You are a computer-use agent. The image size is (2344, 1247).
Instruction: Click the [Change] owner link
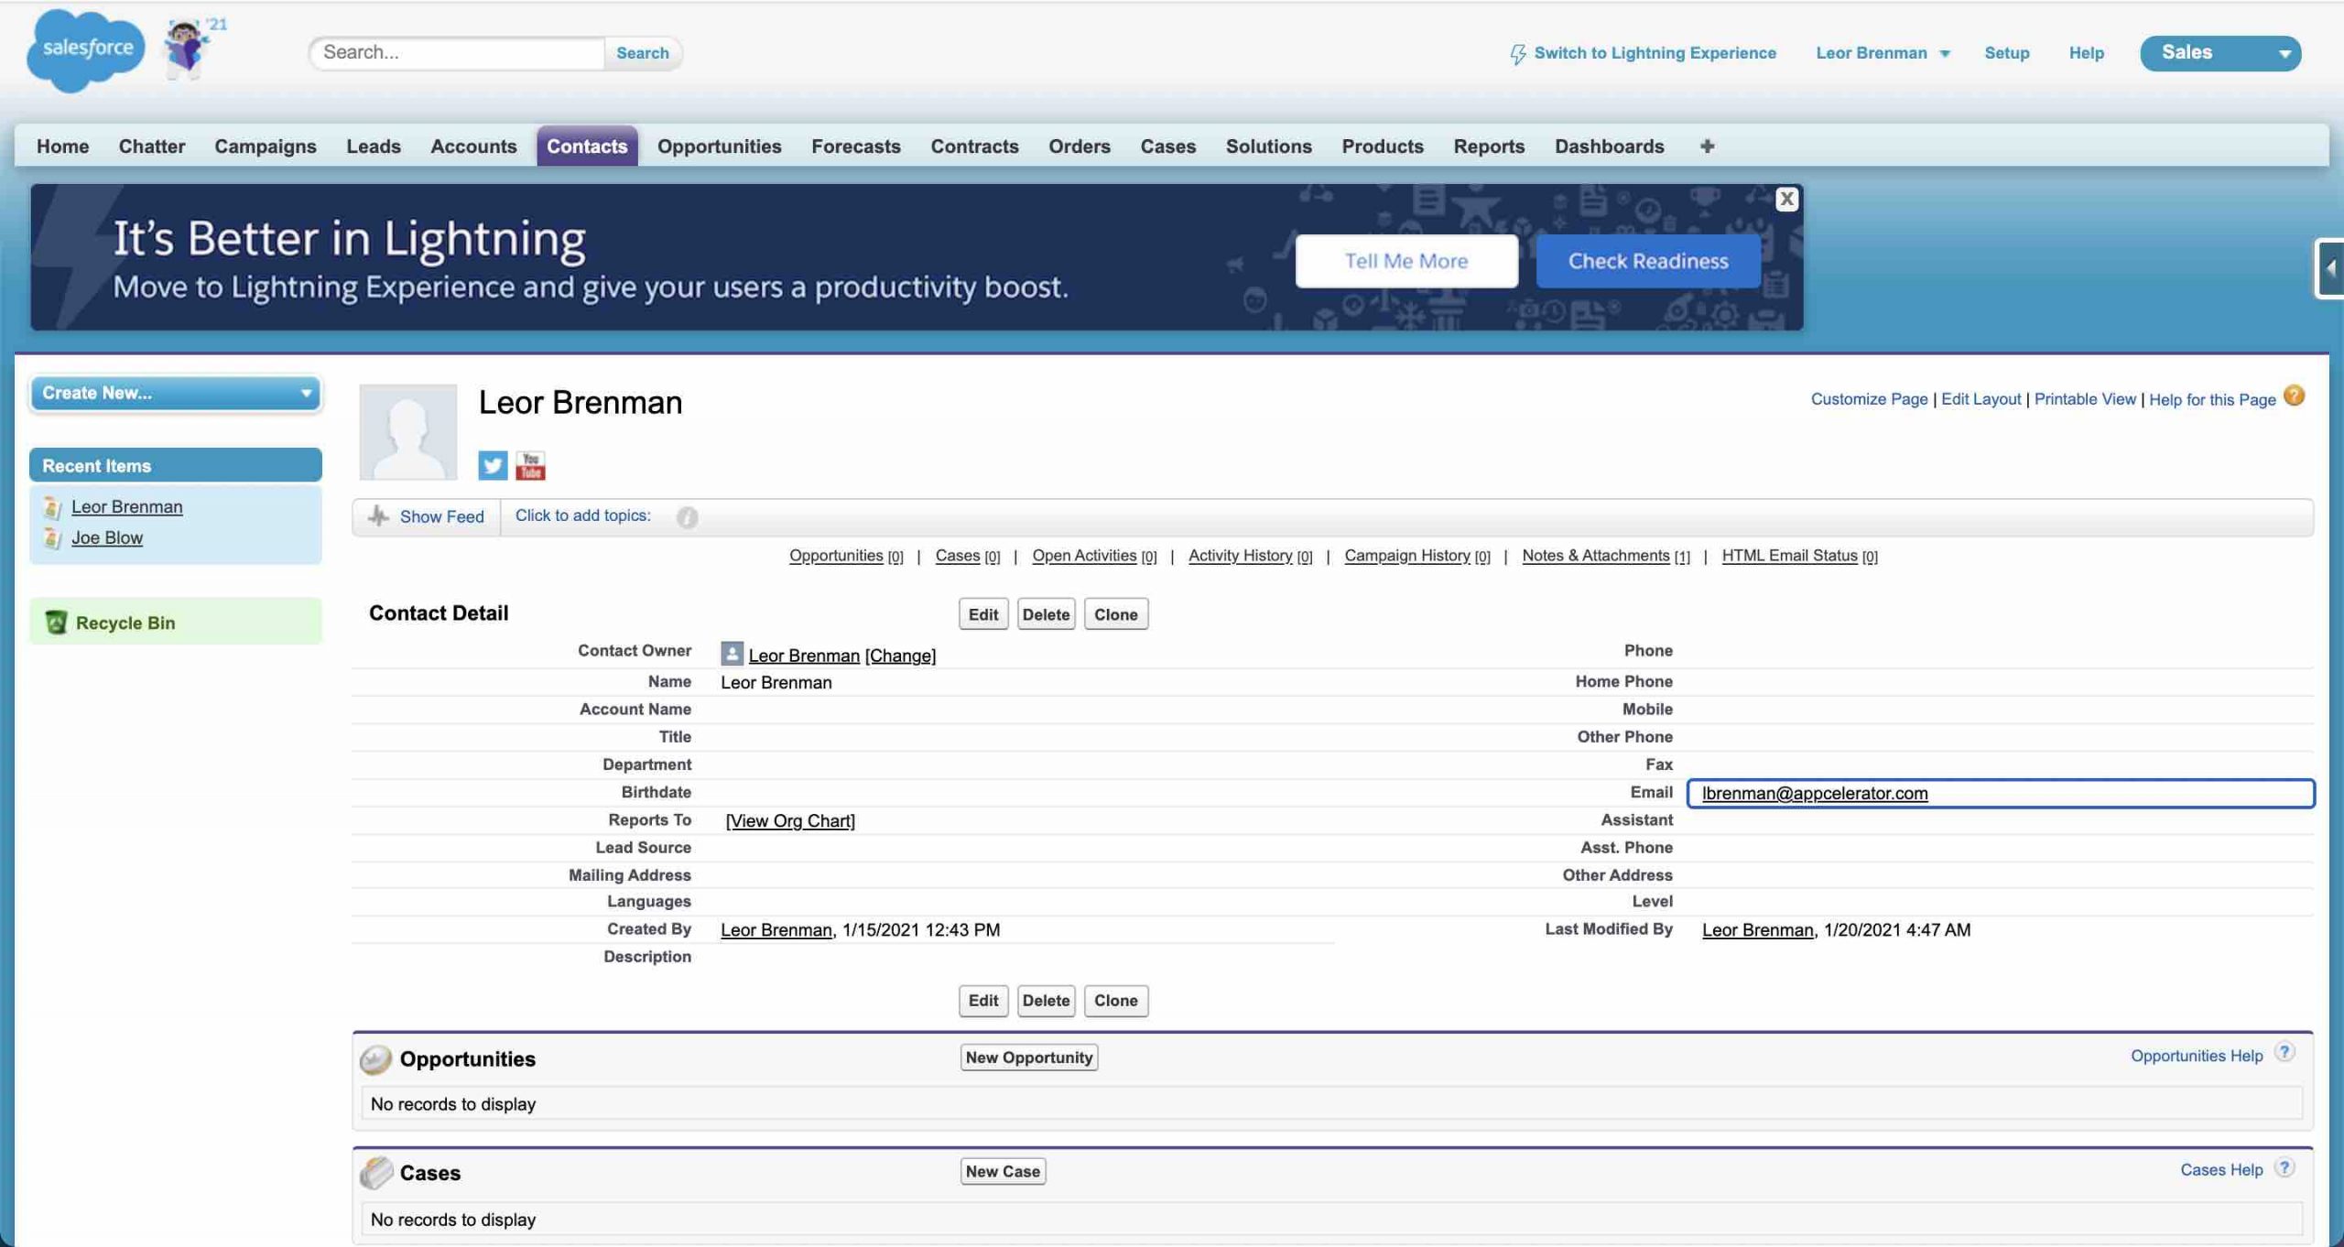pos(900,656)
